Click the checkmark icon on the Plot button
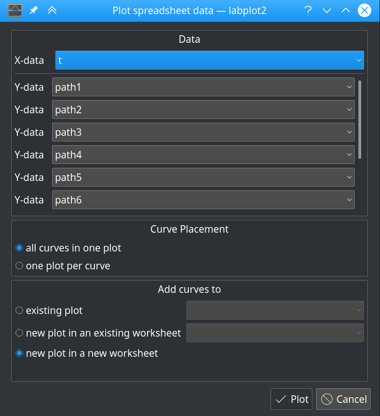Viewport: 380px width, 416px height. tap(282, 399)
